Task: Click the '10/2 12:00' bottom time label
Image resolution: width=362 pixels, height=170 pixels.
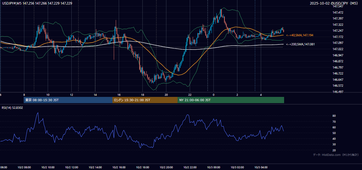Action: [72, 167]
